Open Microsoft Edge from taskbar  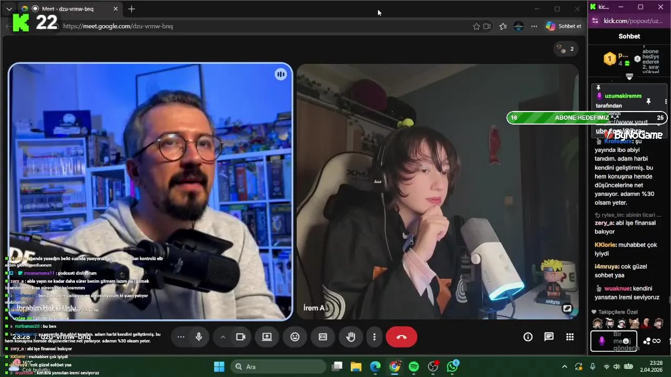click(375, 367)
